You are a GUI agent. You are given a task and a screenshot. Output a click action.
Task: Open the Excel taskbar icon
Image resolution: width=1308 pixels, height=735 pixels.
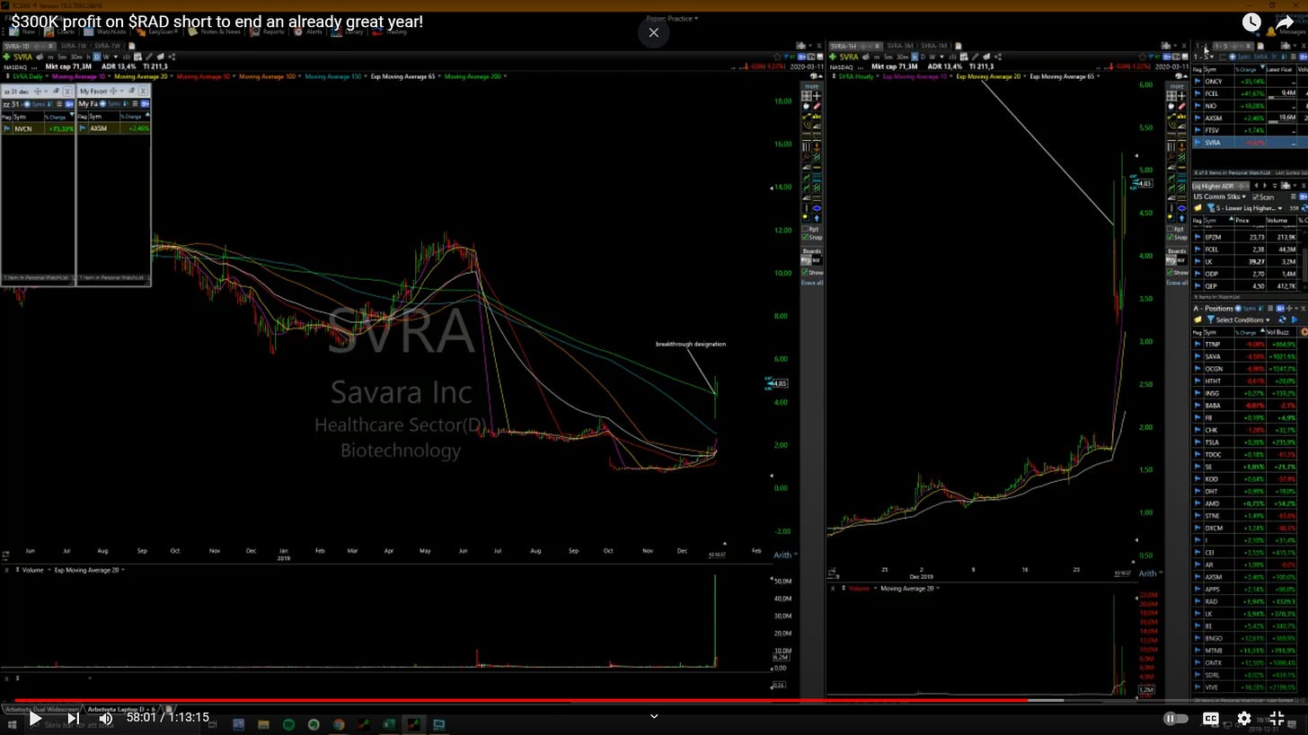pyautogui.click(x=388, y=723)
